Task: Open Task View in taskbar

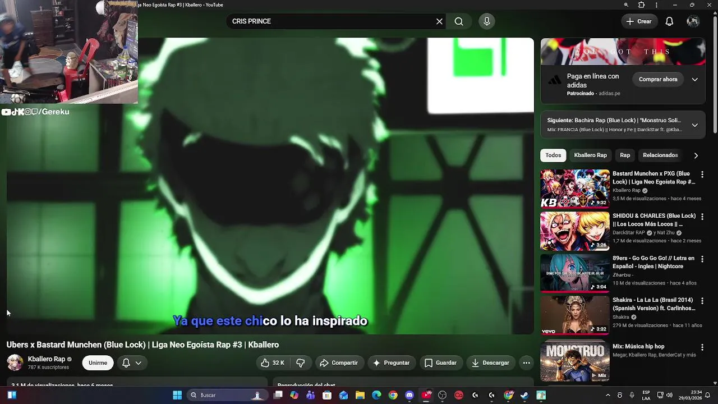Action: click(278, 395)
